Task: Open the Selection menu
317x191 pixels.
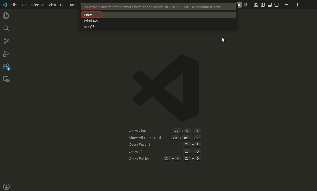Action: pyautogui.click(x=38, y=5)
